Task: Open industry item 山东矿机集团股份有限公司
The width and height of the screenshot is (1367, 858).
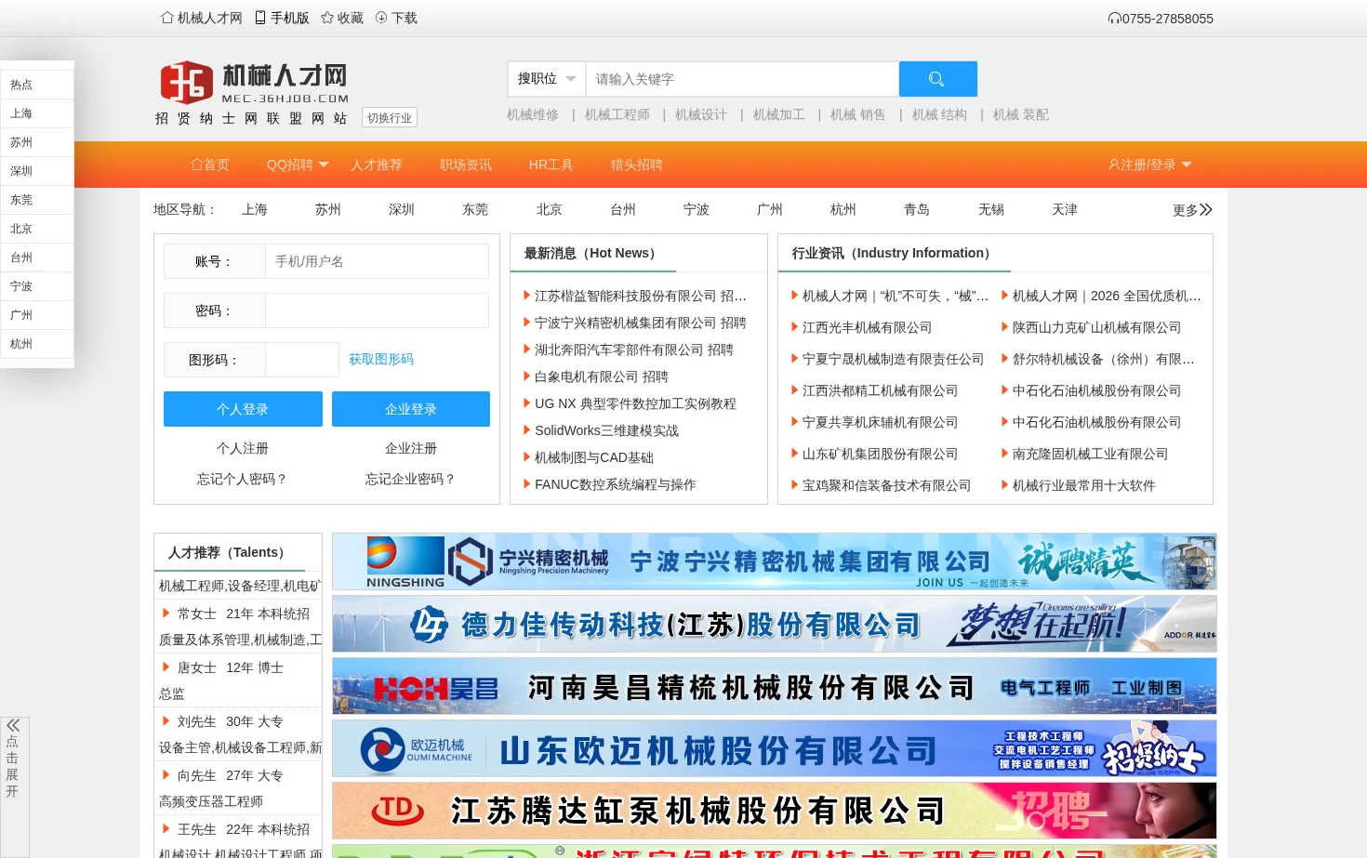Action: point(880,454)
